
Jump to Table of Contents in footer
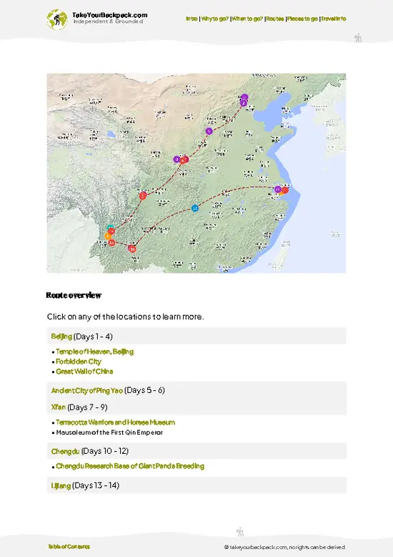coord(69,547)
